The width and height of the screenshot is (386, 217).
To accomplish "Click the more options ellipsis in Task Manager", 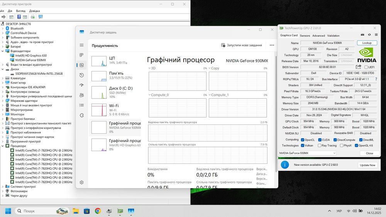I will (272, 45).
